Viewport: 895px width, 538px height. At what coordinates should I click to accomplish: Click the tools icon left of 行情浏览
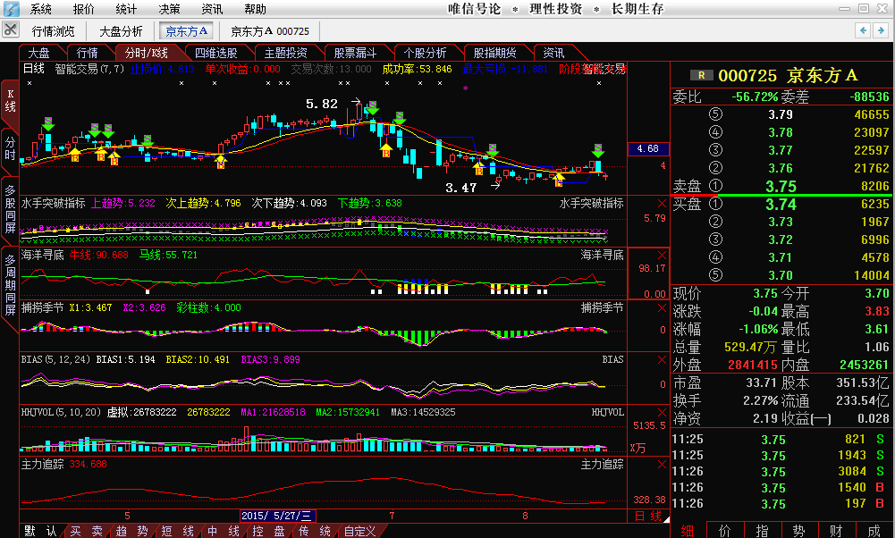pos(11,30)
